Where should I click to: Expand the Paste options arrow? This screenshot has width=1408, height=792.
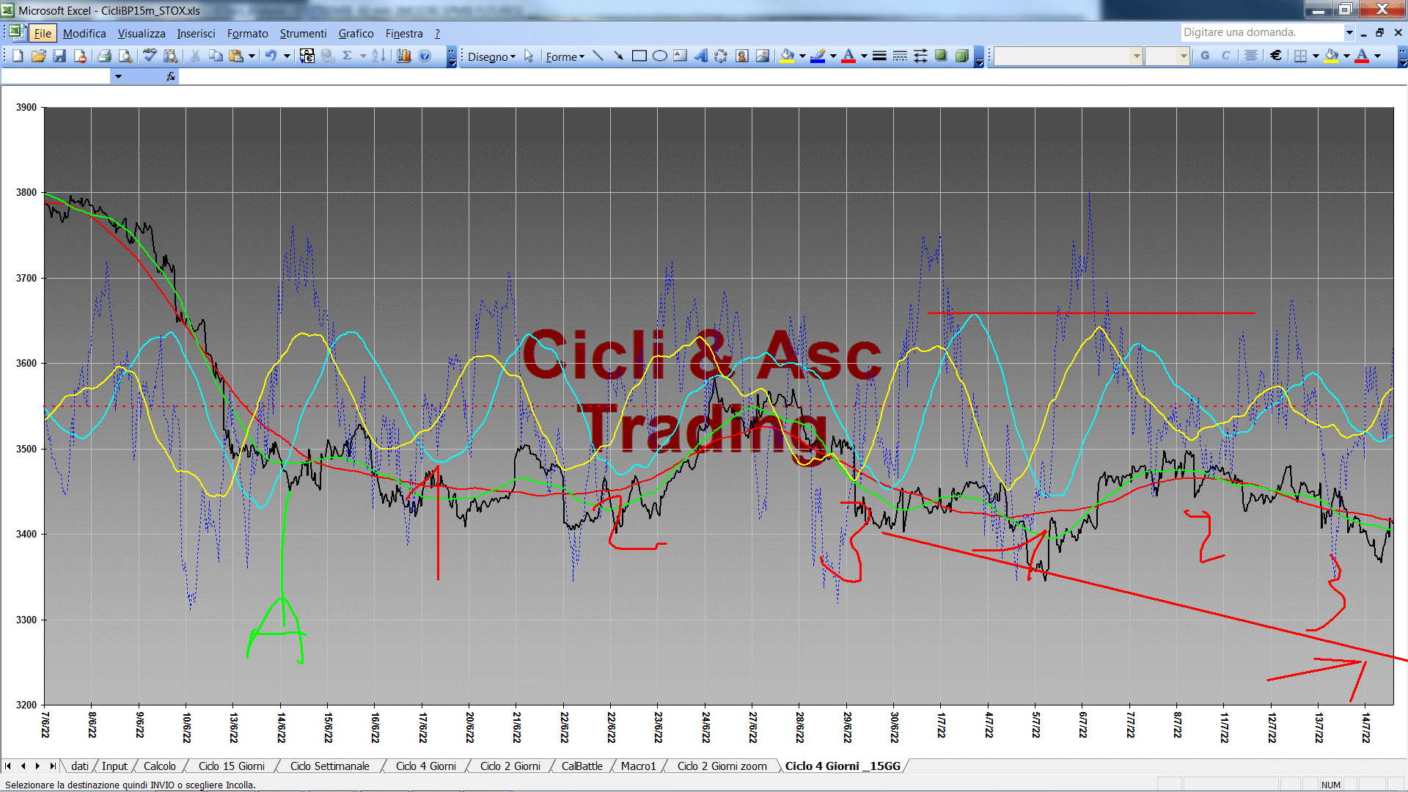252,56
